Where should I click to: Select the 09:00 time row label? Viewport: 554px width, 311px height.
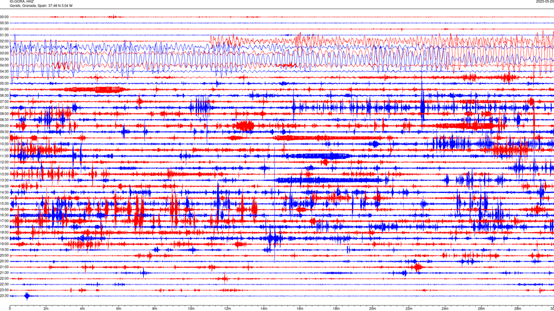point(4,126)
